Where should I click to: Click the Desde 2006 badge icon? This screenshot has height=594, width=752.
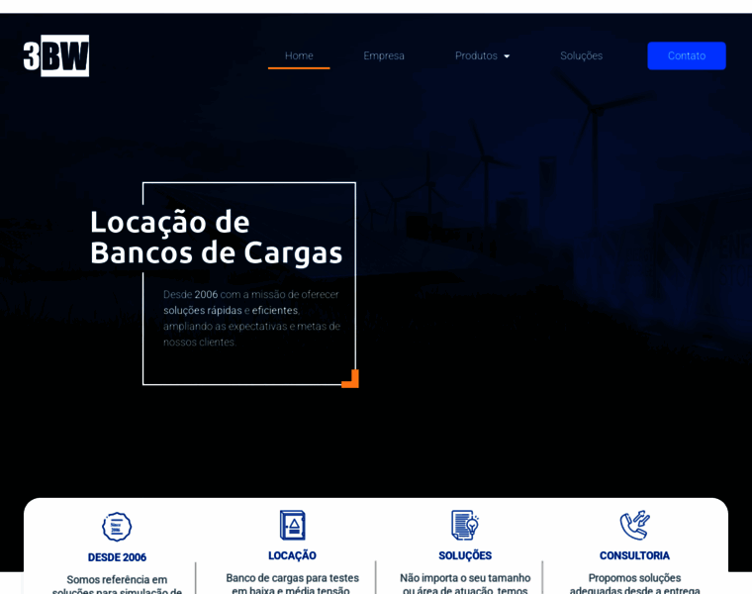point(117,527)
